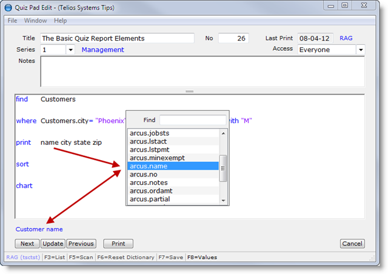Screen dimensions: 388x274
Task: Click the No field showing 26
Action: click(233, 38)
